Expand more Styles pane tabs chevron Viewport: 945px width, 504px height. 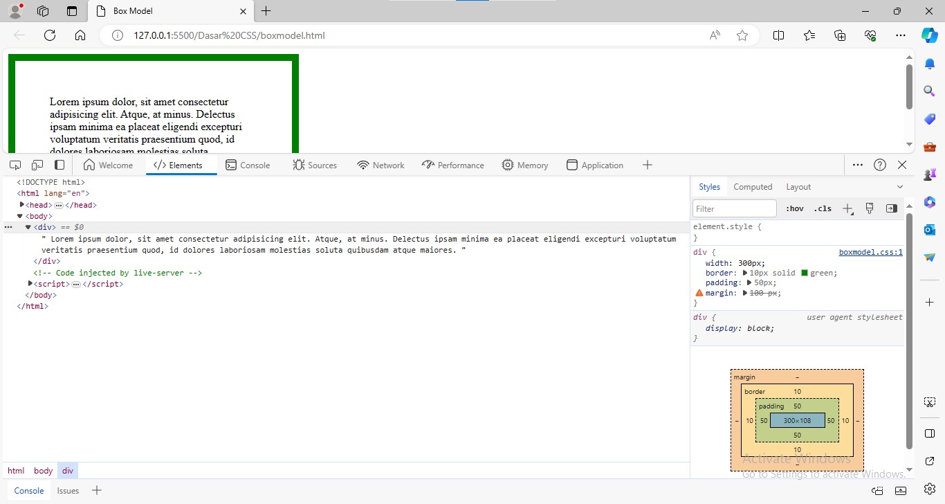900,187
